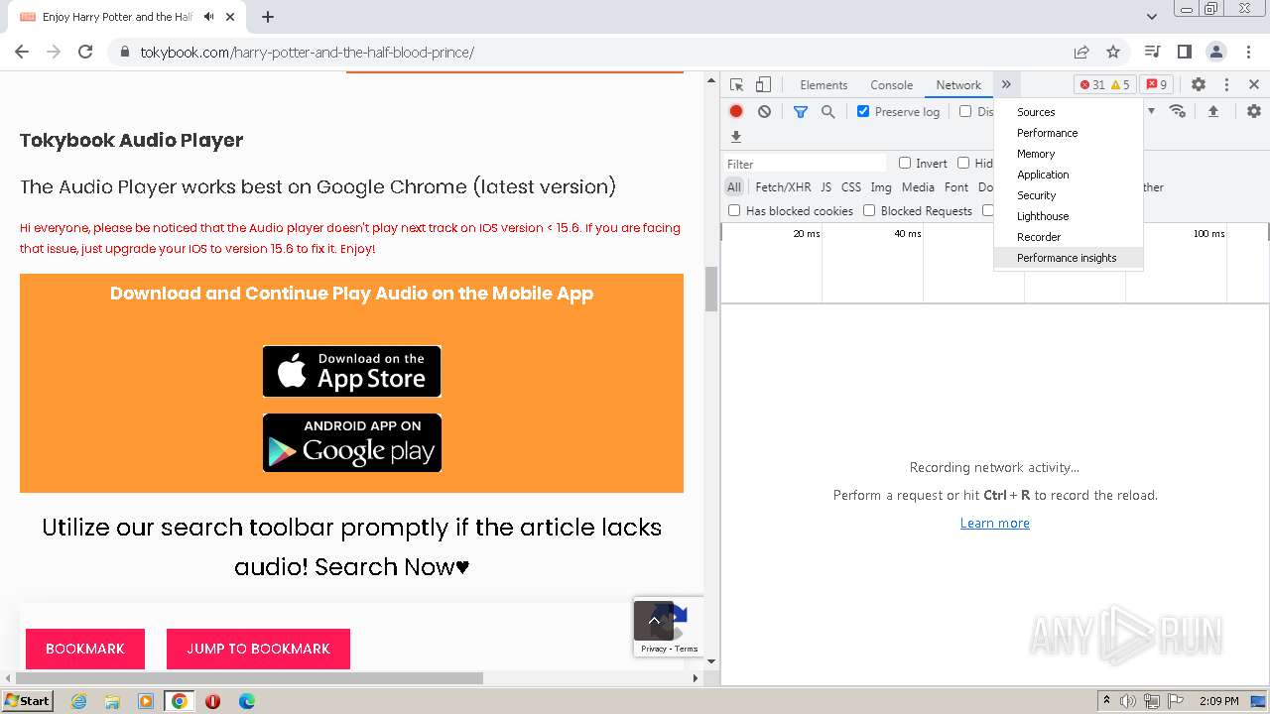Click JUMP TO BOOKMARK button
The width and height of the screenshot is (1270, 714).
(x=258, y=649)
